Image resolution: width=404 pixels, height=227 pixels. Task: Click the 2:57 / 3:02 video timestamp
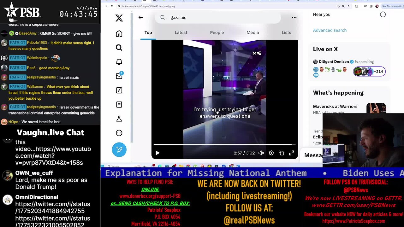[244, 153]
